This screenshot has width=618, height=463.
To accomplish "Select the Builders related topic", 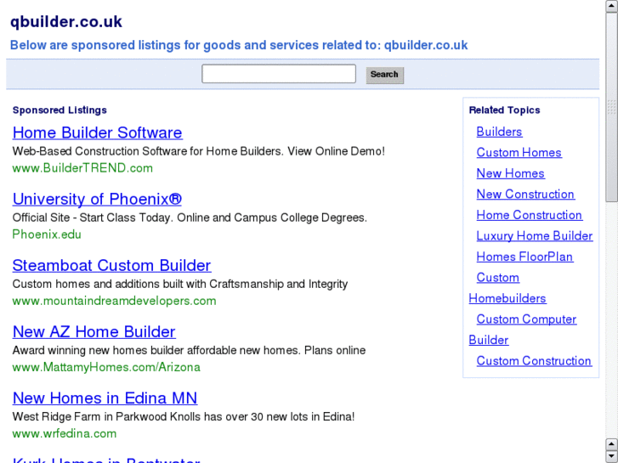I will 499,132.
